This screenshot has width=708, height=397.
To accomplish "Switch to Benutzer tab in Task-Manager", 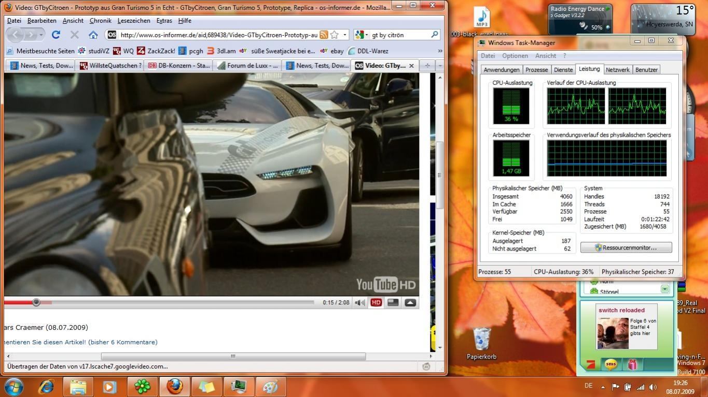I will [x=646, y=70].
